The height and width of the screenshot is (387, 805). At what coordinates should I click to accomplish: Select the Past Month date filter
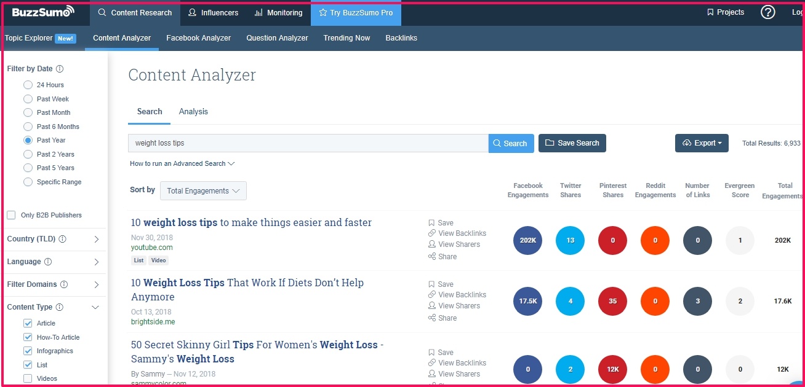click(x=28, y=112)
